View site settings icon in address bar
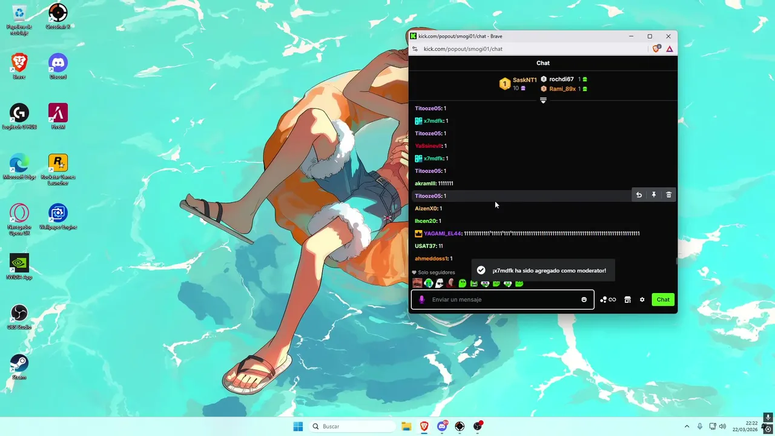Viewport: 775px width, 436px height. pyautogui.click(x=415, y=49)
